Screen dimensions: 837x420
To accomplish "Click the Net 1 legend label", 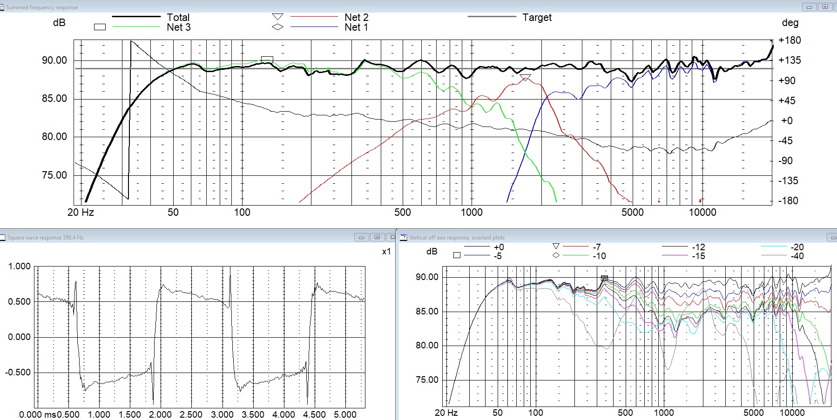I will tap(357, 27).
